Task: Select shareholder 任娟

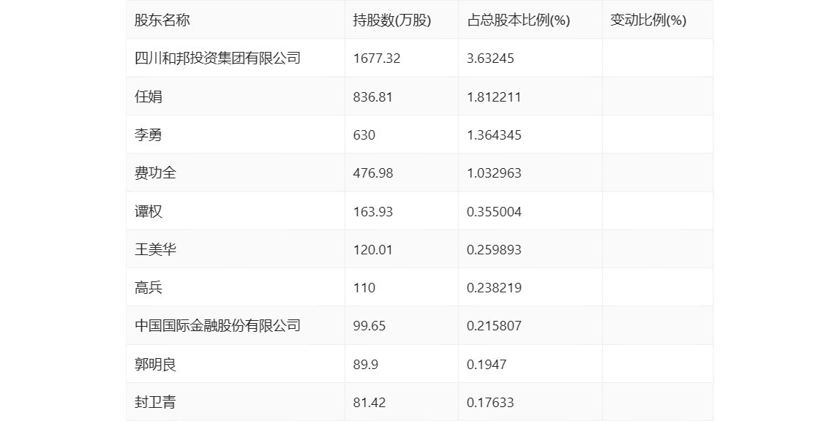Action: point(148,96)
